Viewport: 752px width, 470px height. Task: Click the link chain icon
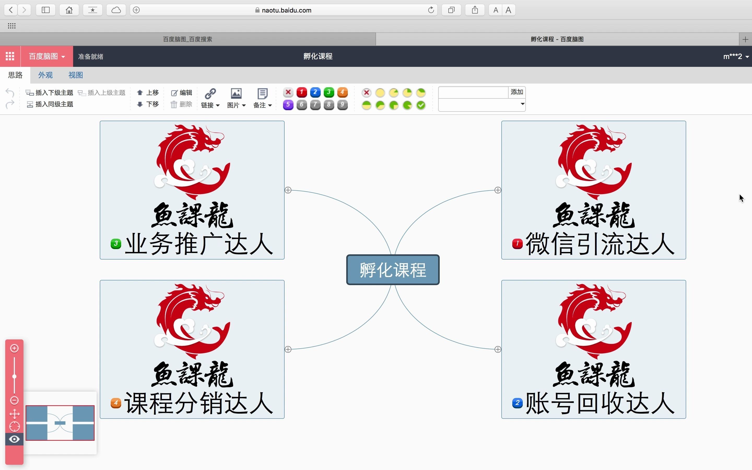(x=210, y=93)
